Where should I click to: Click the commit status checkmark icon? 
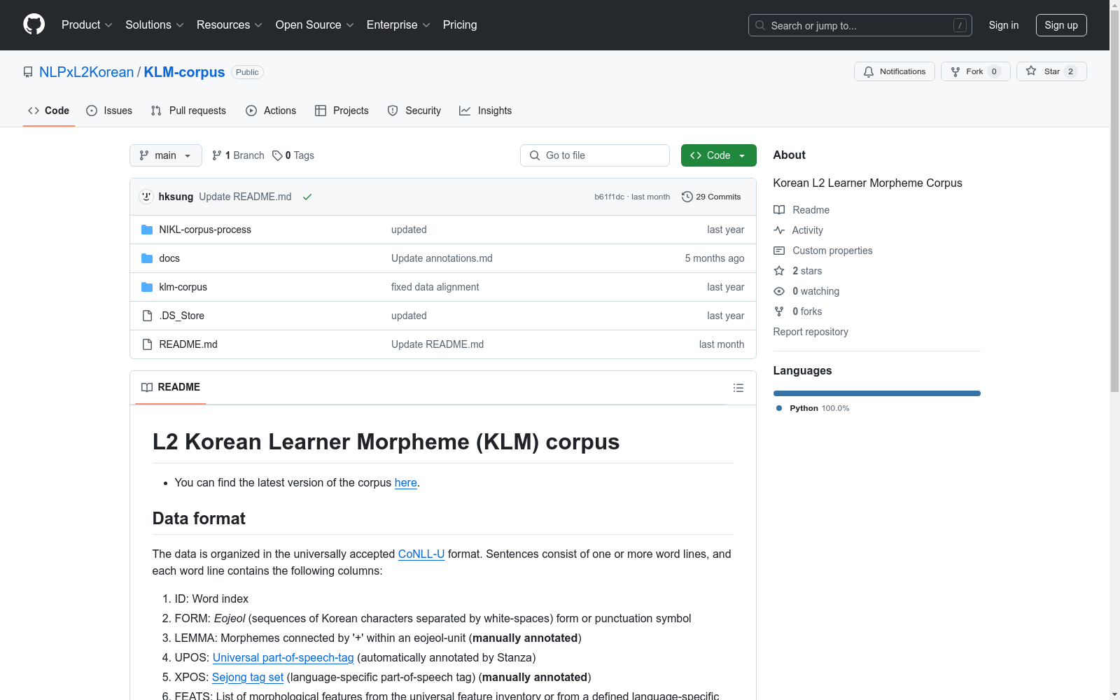pyautogui.click(x=307, y=197)
